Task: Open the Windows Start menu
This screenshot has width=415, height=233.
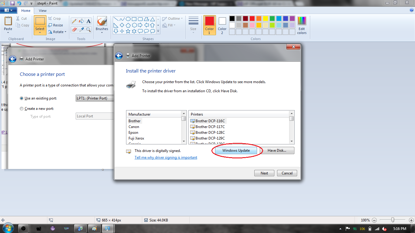Action: (8, 228)
